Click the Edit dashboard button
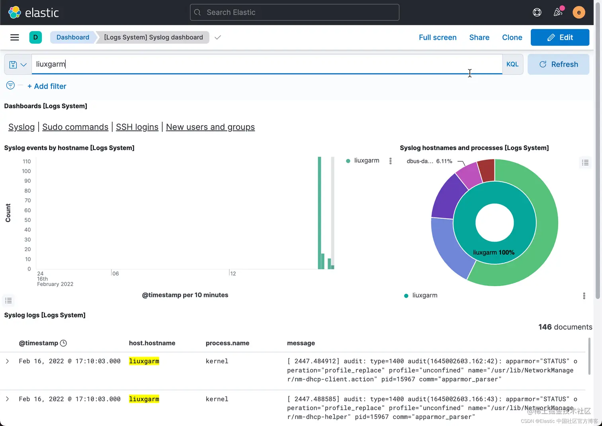The height and width of the screenshot is (426, 602). click(560, 37)
